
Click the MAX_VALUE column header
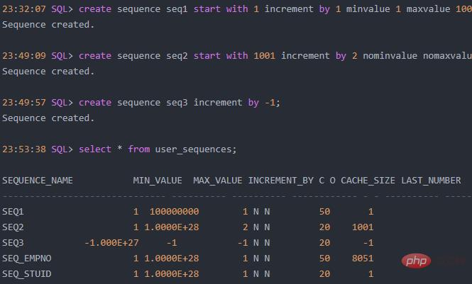click(x=218, y=181)
